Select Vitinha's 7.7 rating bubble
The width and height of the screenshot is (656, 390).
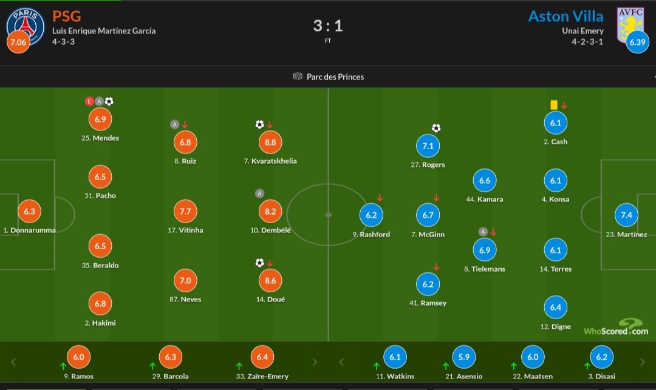[185, 211]
